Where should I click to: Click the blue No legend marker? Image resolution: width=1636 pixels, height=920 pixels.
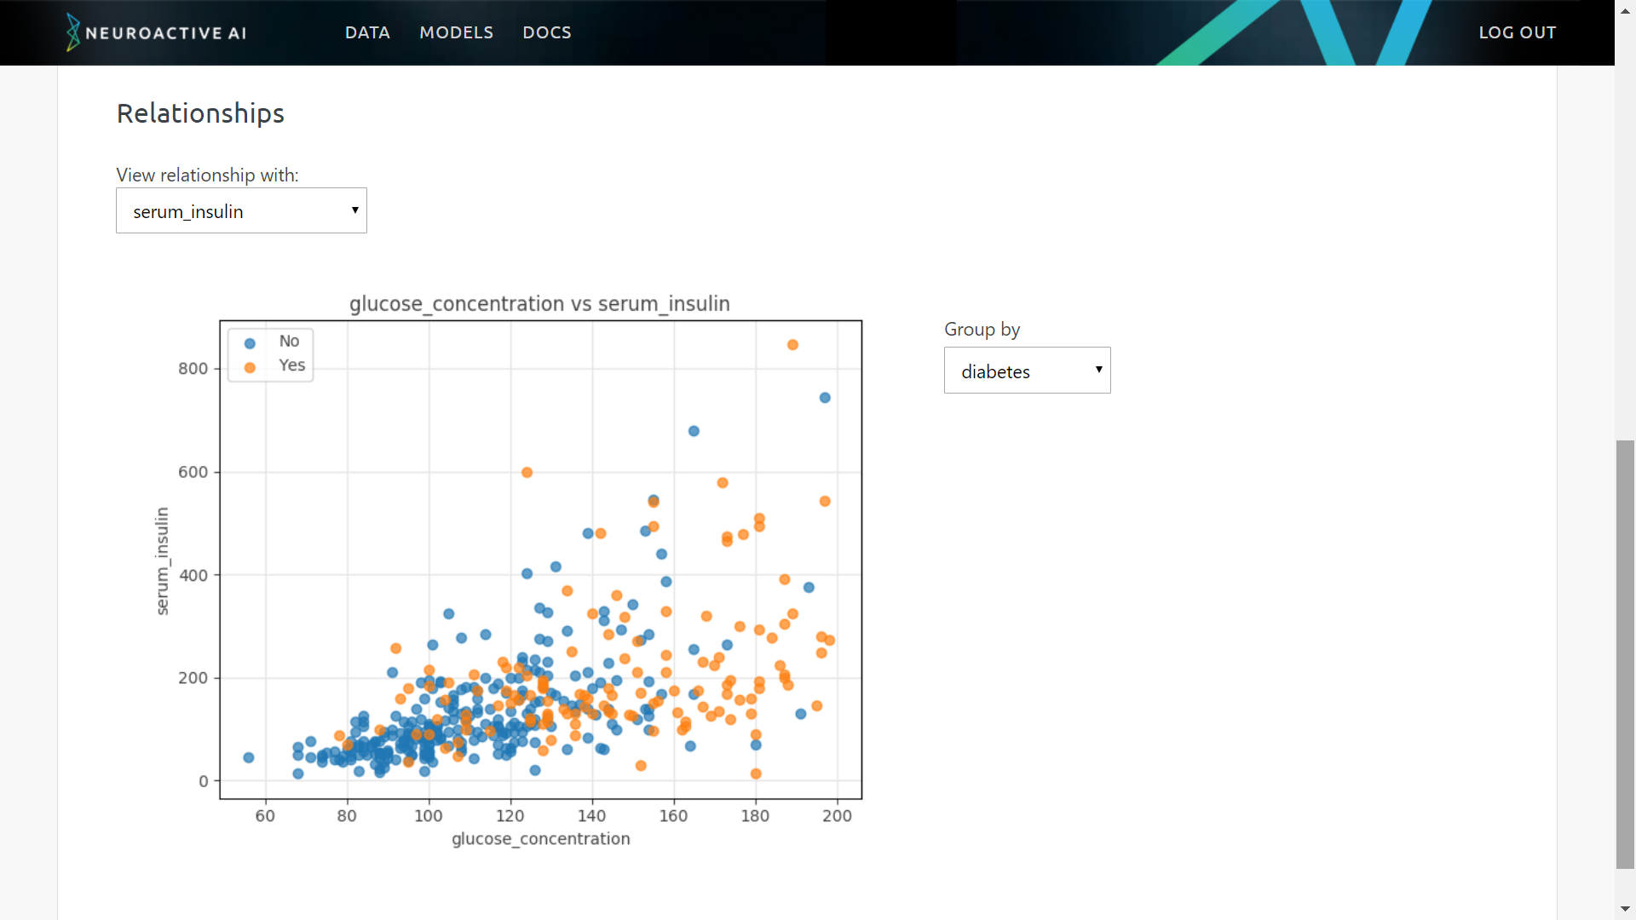click(250, 343)
